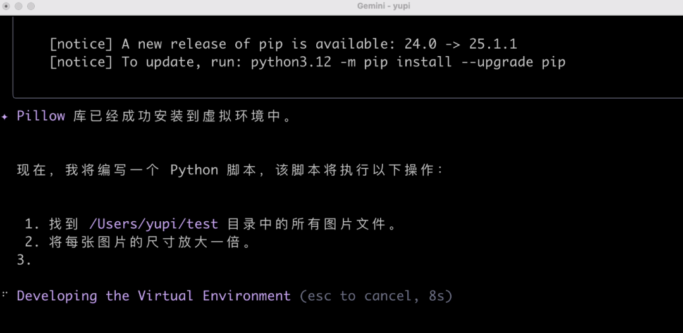Click the 25.1.1 version number
Image resolution: width=683 pixels, height=333 pixels.
493,44
